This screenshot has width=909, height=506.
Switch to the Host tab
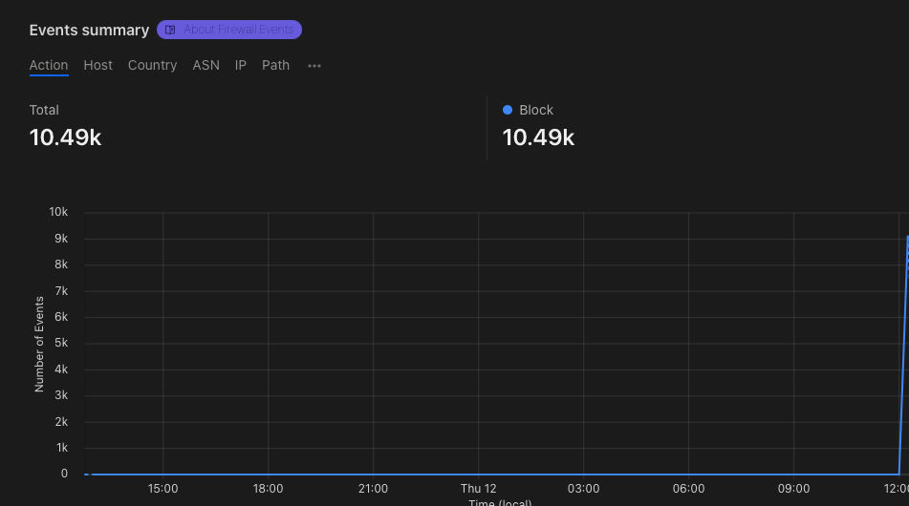coord(97,65)
